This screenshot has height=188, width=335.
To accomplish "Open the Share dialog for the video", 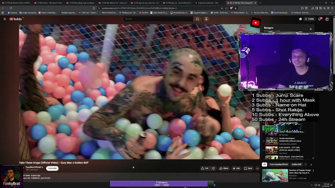I will click(x=224, y=168).
